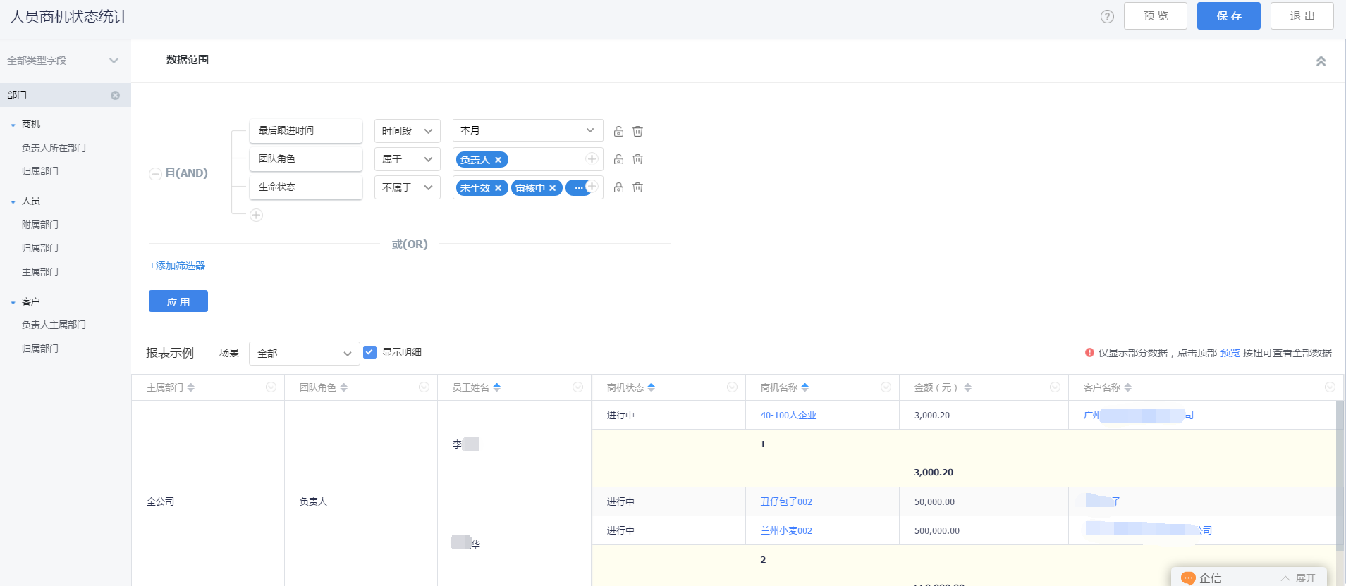Screen dimensions: 1346x586
Task: Select 负责人主属部门 field
Action: pyautogui.click(x=54, y=325)
